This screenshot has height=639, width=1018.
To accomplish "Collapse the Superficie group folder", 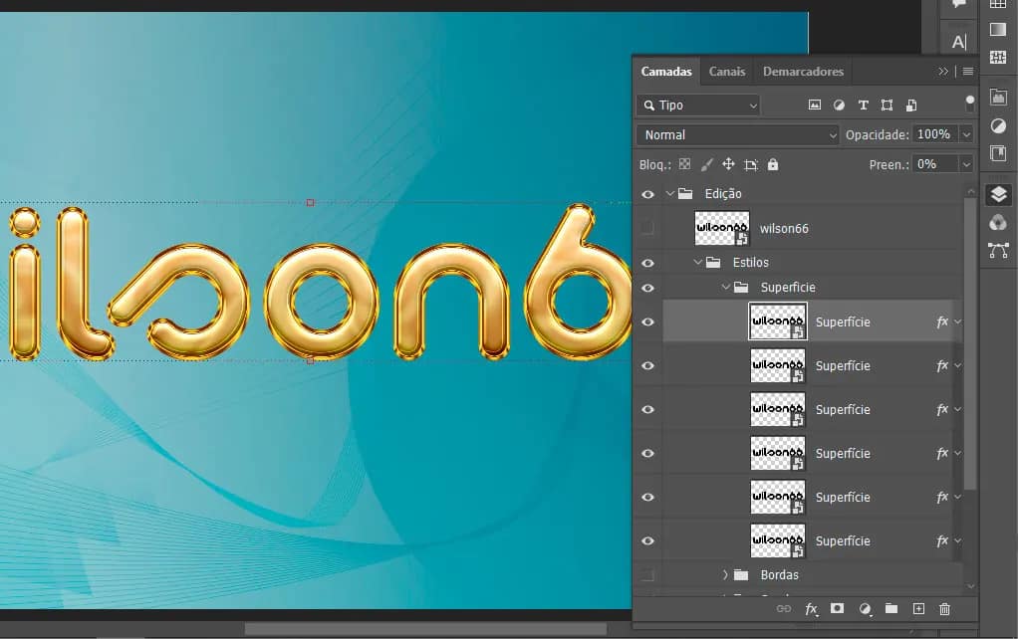I will click(725, 288).
